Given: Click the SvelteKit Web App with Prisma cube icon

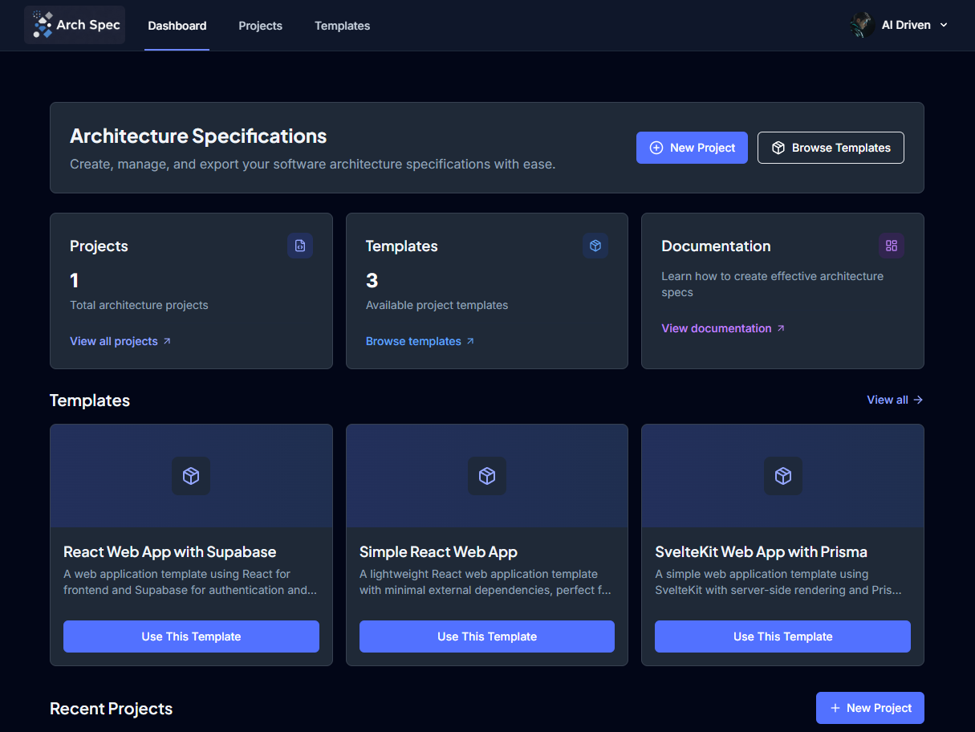Looking at the screenshot, I should [783, 476].
